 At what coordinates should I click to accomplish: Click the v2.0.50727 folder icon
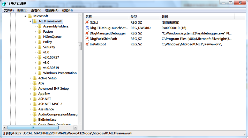coord(40,57)
